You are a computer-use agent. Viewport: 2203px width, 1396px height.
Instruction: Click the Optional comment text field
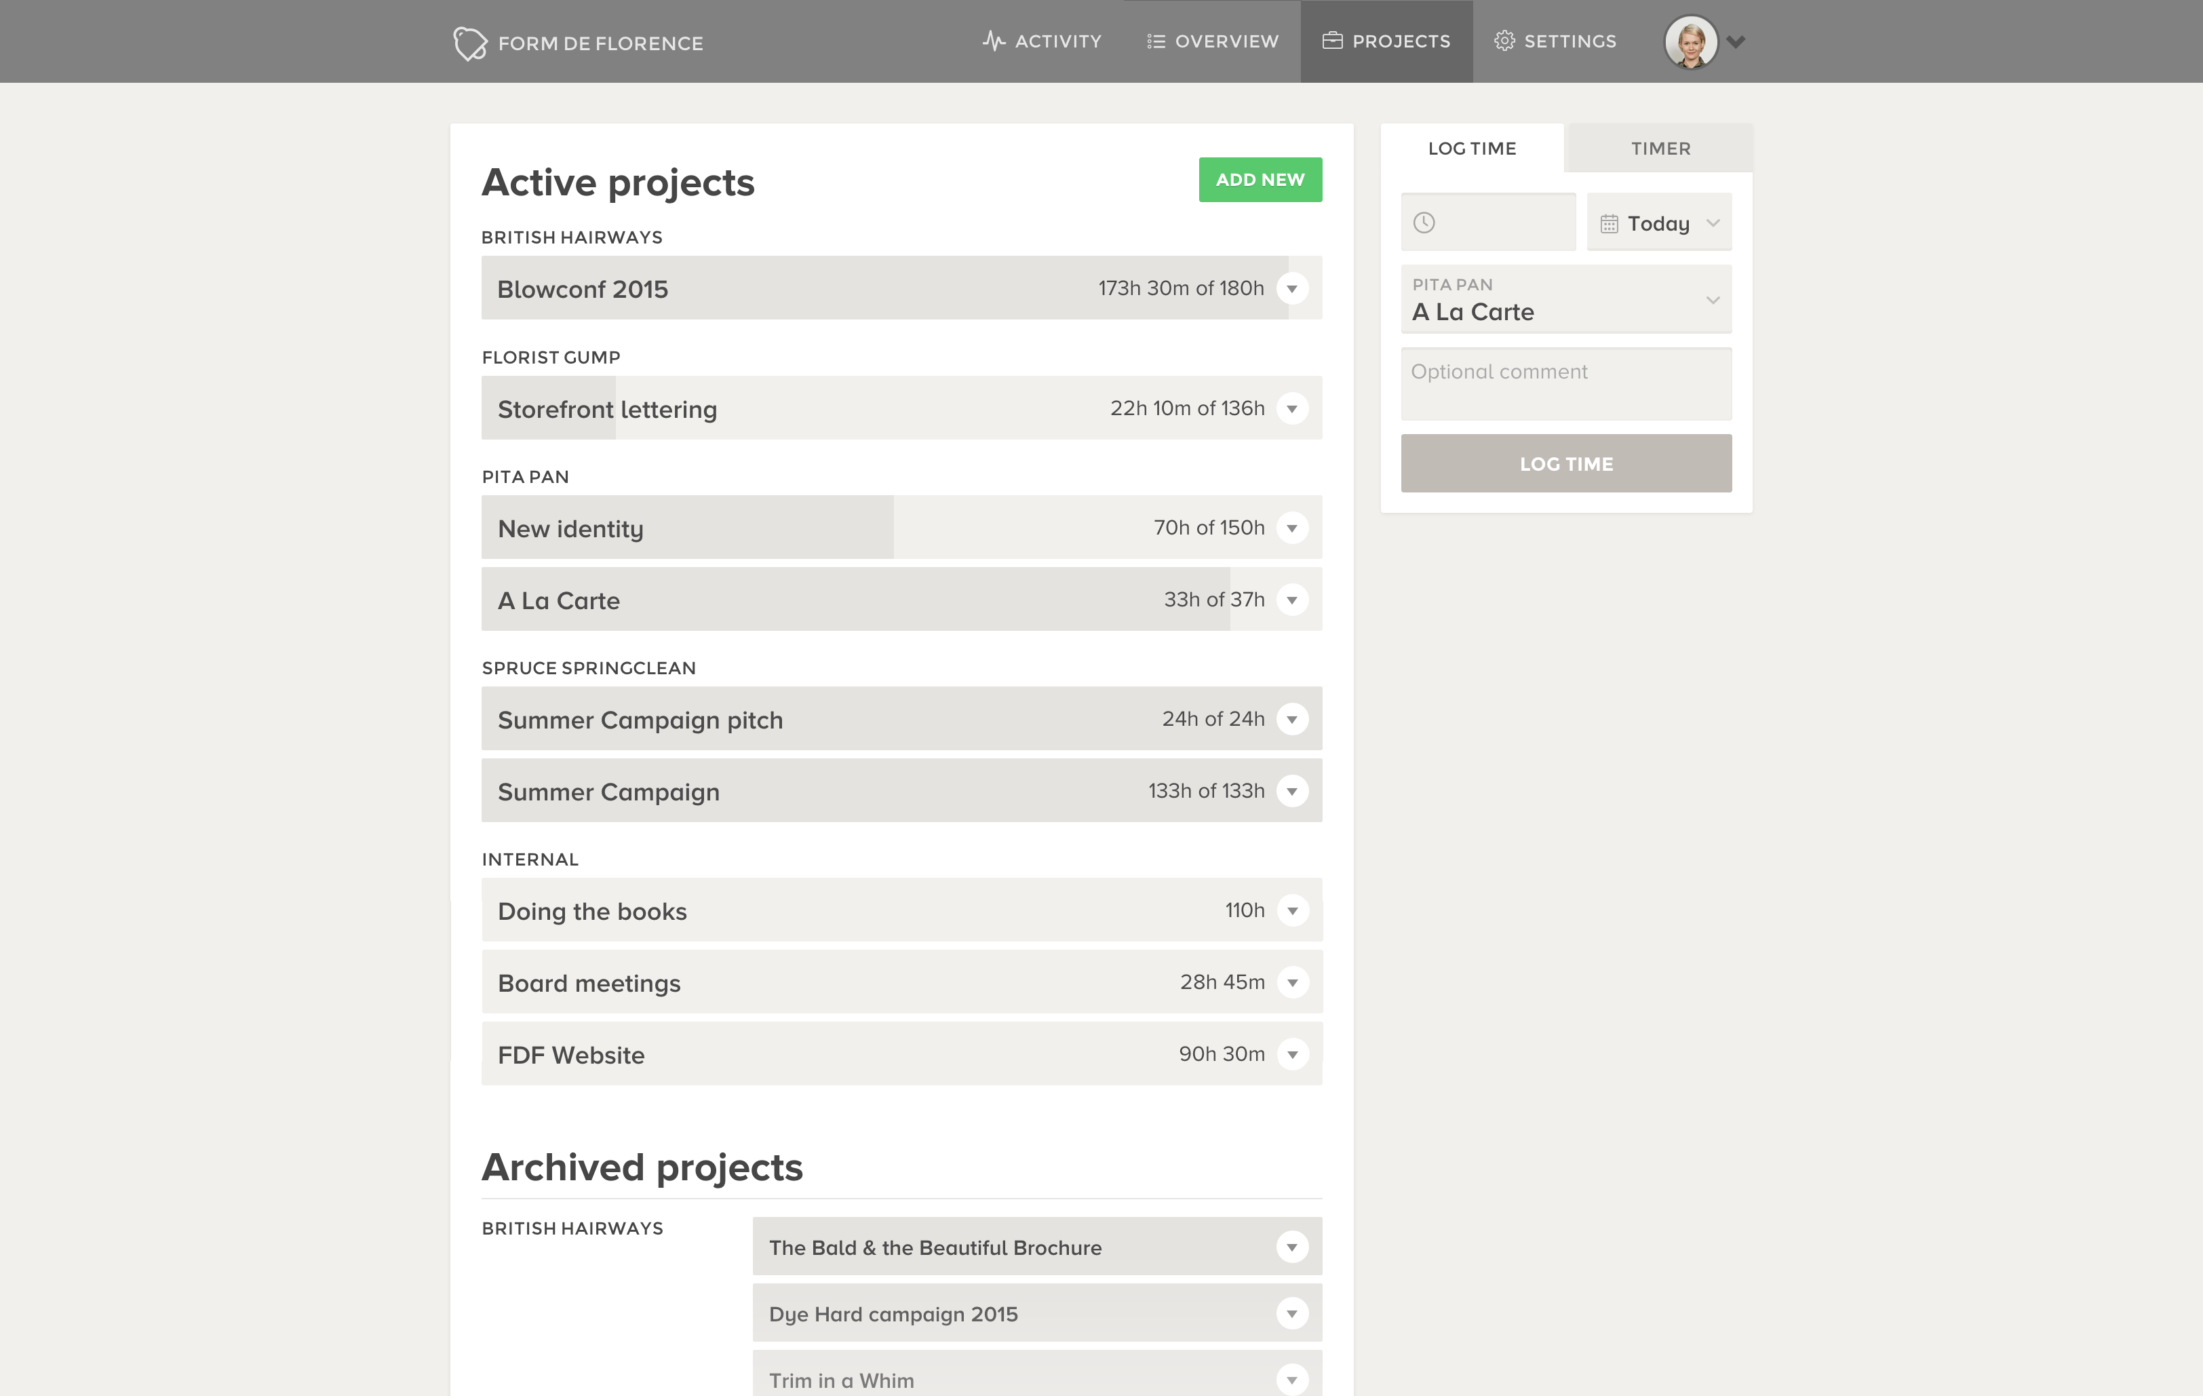(1565, 384)
